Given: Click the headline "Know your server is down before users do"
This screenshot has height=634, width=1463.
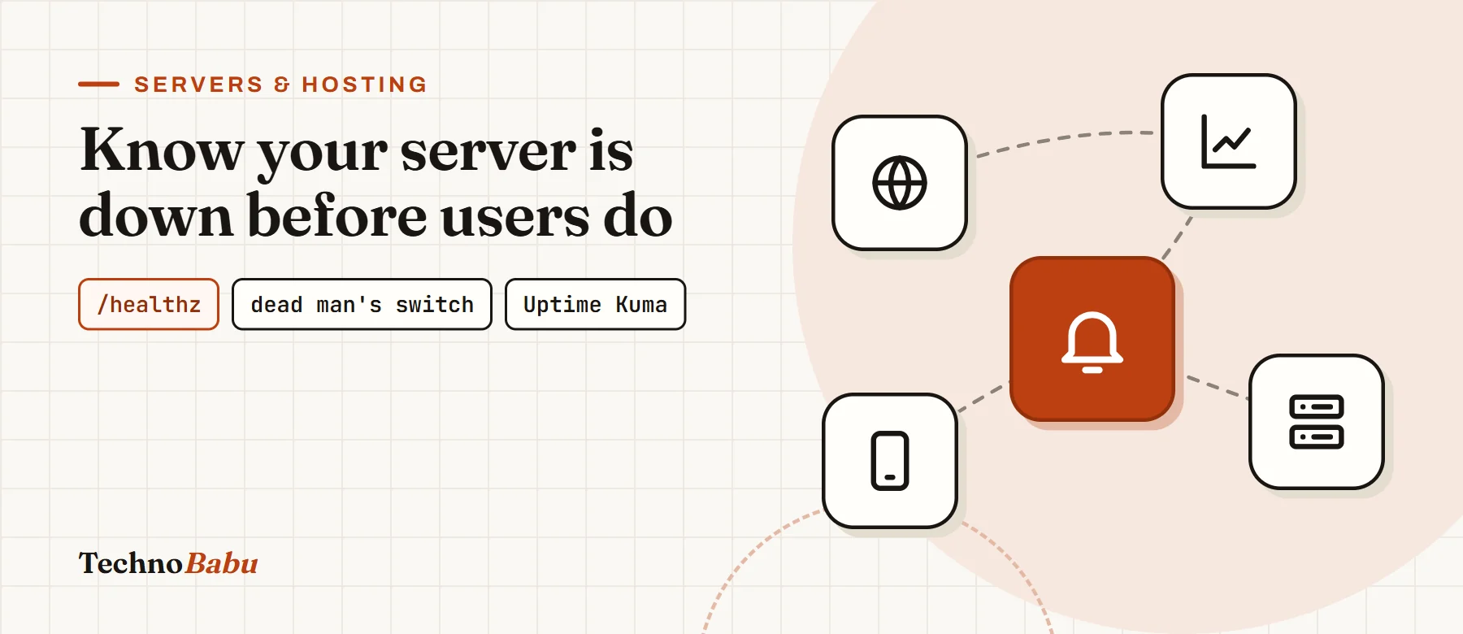Looking at the screenshot, I should pos(376,182).
